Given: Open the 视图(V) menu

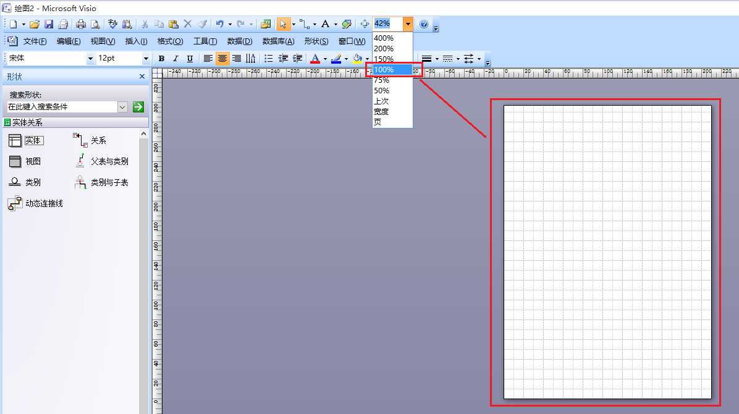Looking at the screenshot, I should pyautogui.click(x=103, y=41).
